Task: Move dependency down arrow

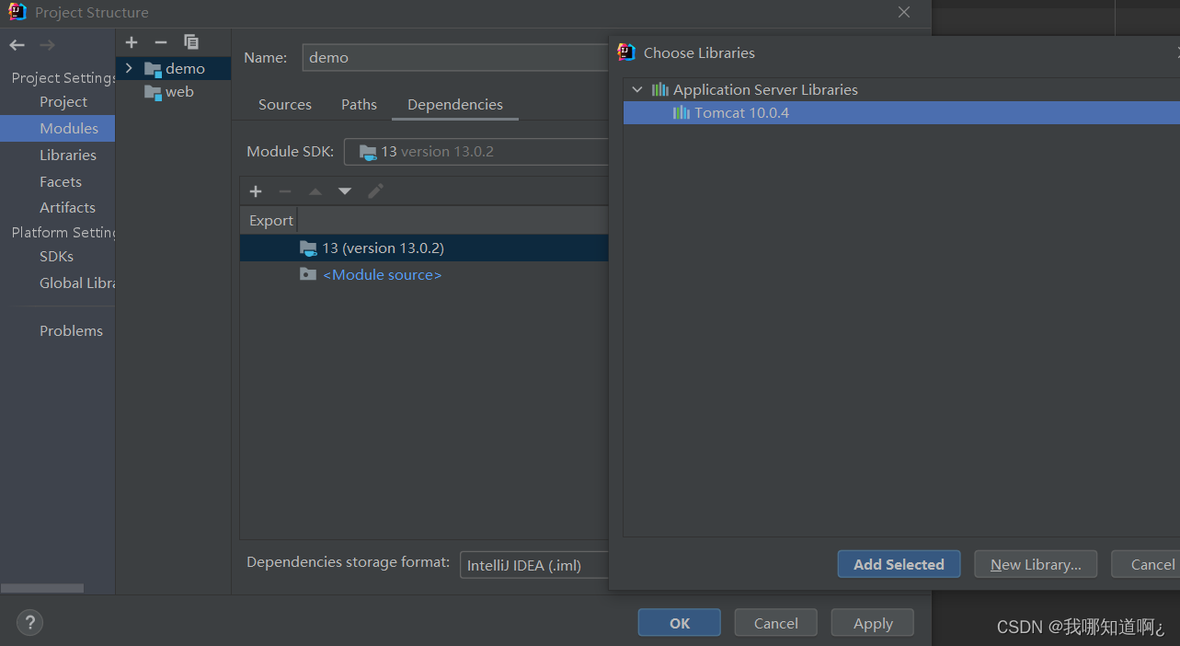Action: point(345,191)
